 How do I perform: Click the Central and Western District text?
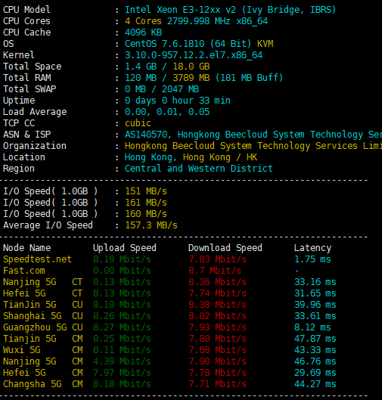198,169
